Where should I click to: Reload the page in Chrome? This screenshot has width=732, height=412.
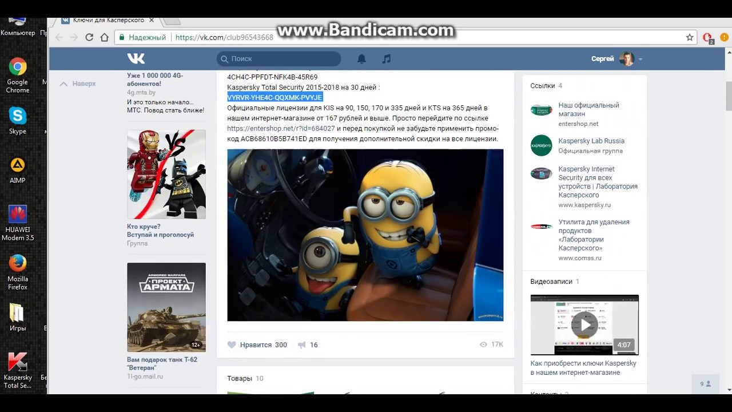coord(89,37)
